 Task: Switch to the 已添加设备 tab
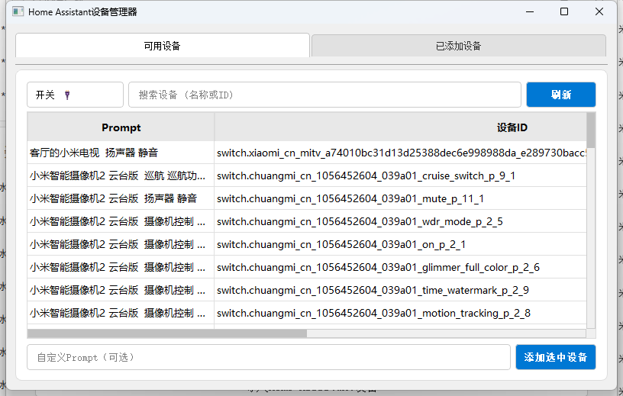[x=458, y=46]
